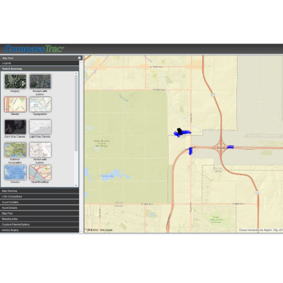Expand the Legend section
The height and width of the screenshot is (283, 283).
tap(40, 63)
